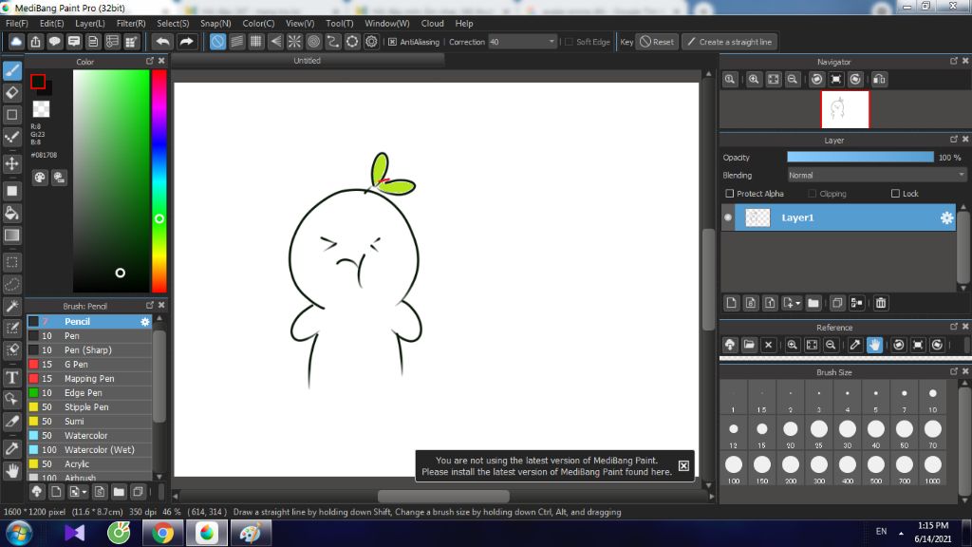Select the Lasso tool
This screenshot has width=972, height=547.
11,284
